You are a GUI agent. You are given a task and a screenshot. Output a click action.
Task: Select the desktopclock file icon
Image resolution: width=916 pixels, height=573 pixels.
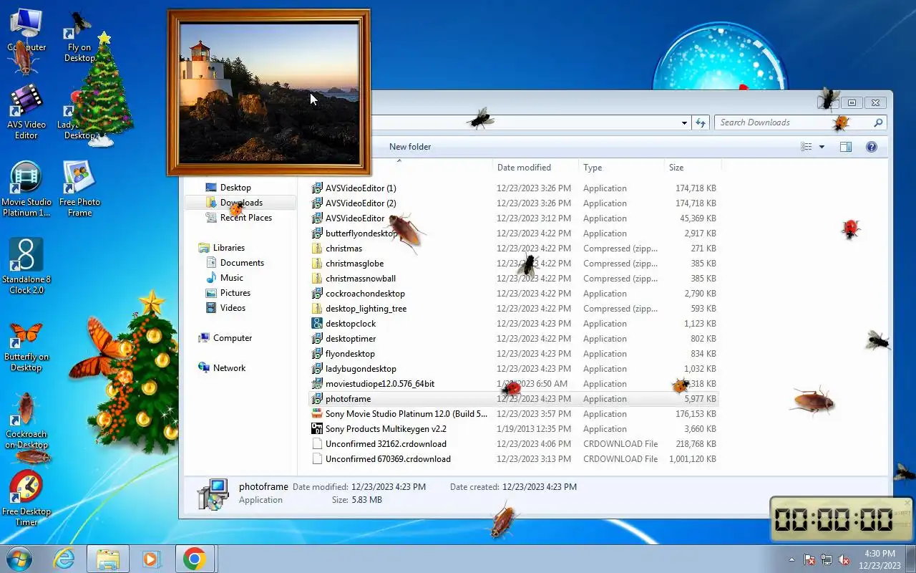(x=317, y=324)
